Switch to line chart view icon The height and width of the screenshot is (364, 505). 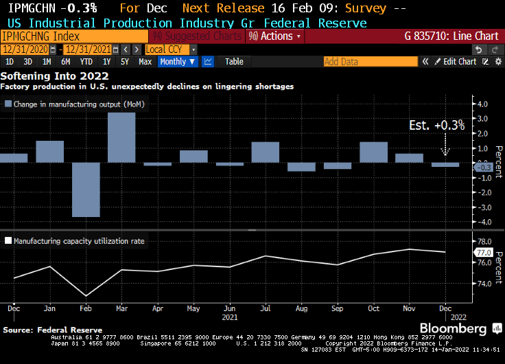208,62
